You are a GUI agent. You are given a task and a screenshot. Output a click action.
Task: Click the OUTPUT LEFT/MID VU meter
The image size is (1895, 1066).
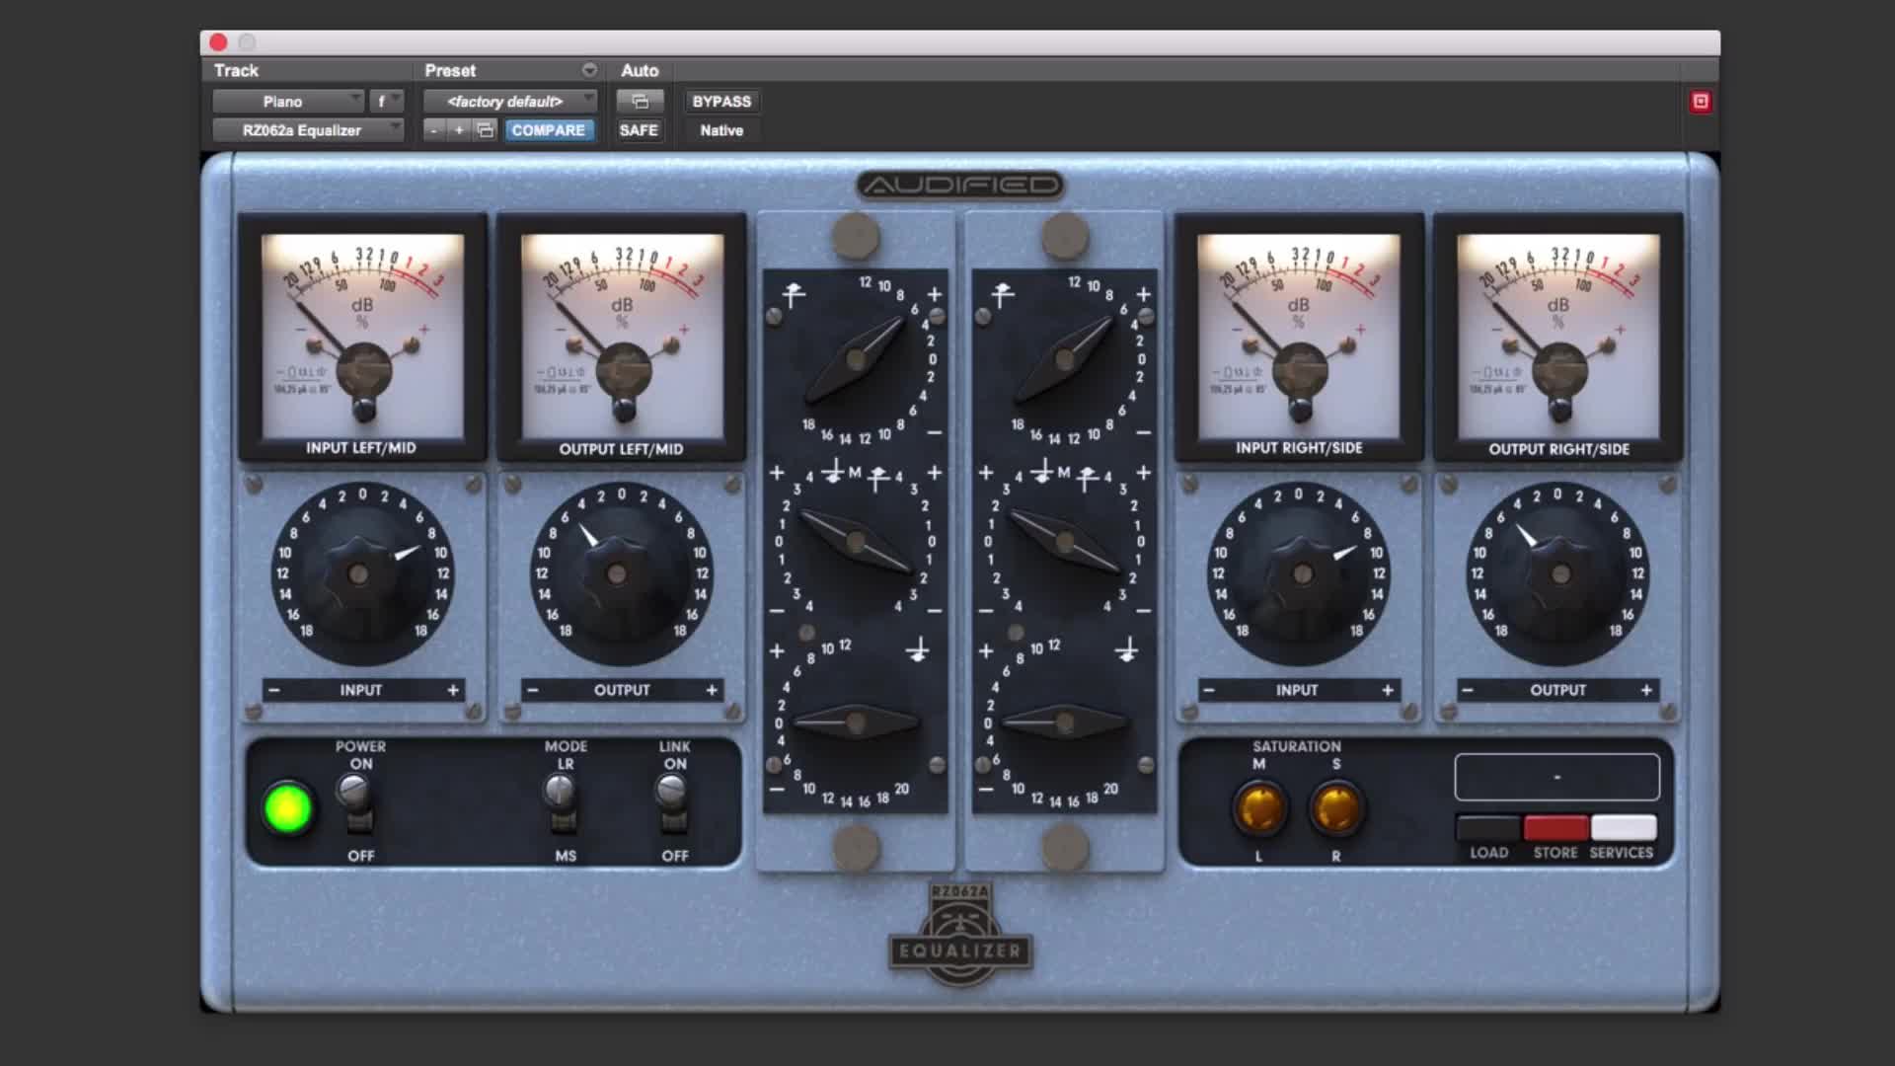[622, 337]
